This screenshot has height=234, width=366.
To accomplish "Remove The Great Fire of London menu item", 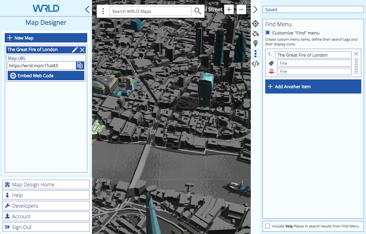I will click(356, 54).
